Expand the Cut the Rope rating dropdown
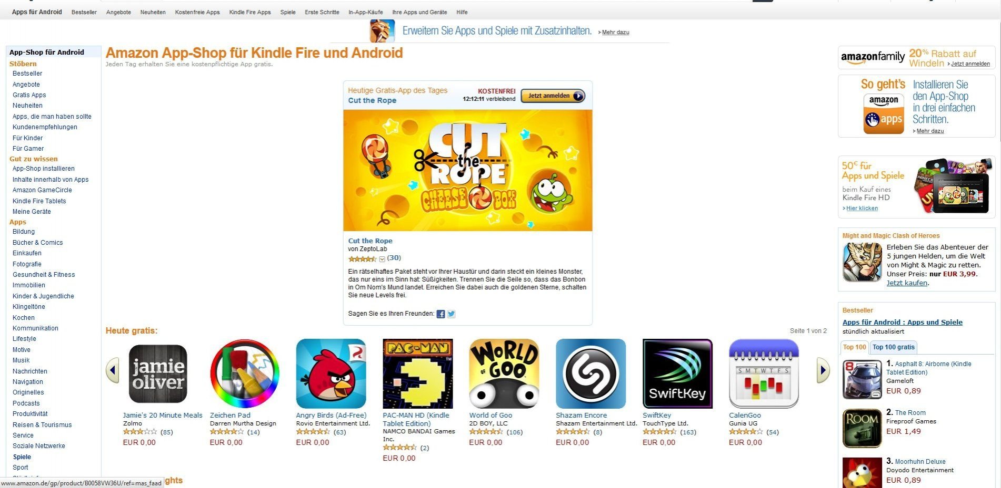Screen dimensions: 1001x488 382,259
